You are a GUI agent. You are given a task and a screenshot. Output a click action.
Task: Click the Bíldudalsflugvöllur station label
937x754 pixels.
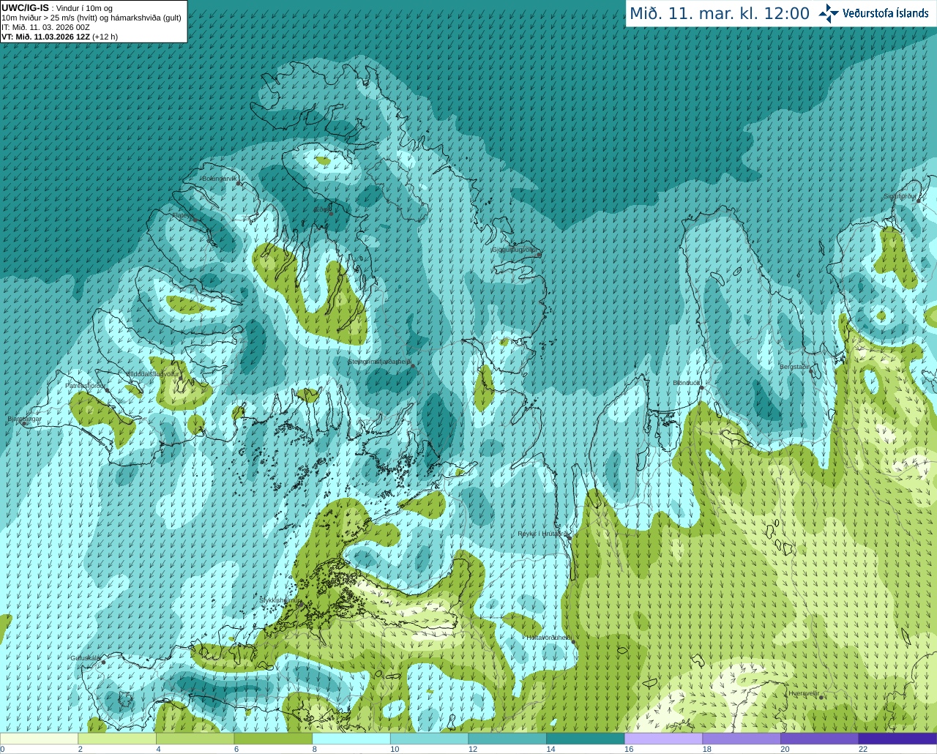[152, 373]
